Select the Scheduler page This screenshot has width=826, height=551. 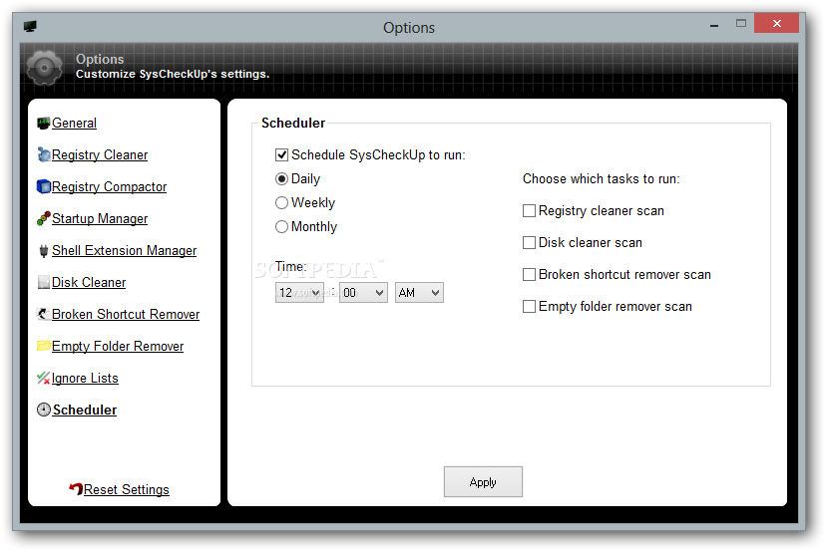84,410
